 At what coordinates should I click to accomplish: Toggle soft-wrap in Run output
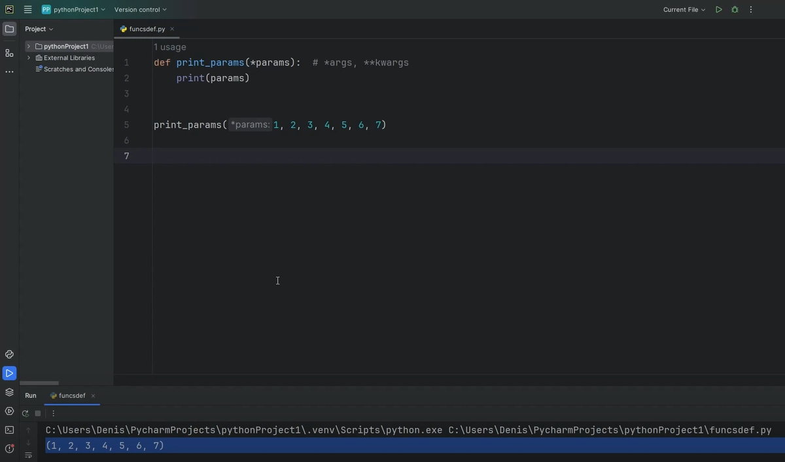28,455
